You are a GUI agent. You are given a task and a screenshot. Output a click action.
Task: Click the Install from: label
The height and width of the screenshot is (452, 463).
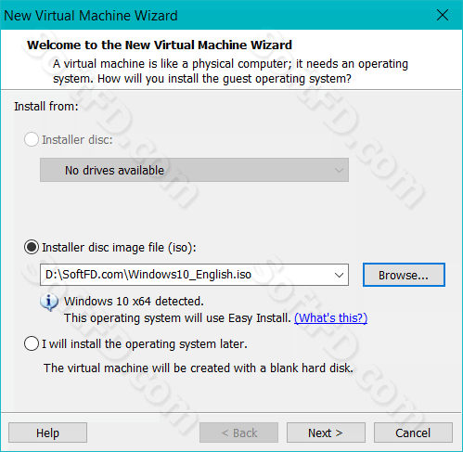click(x=46, y=107)
